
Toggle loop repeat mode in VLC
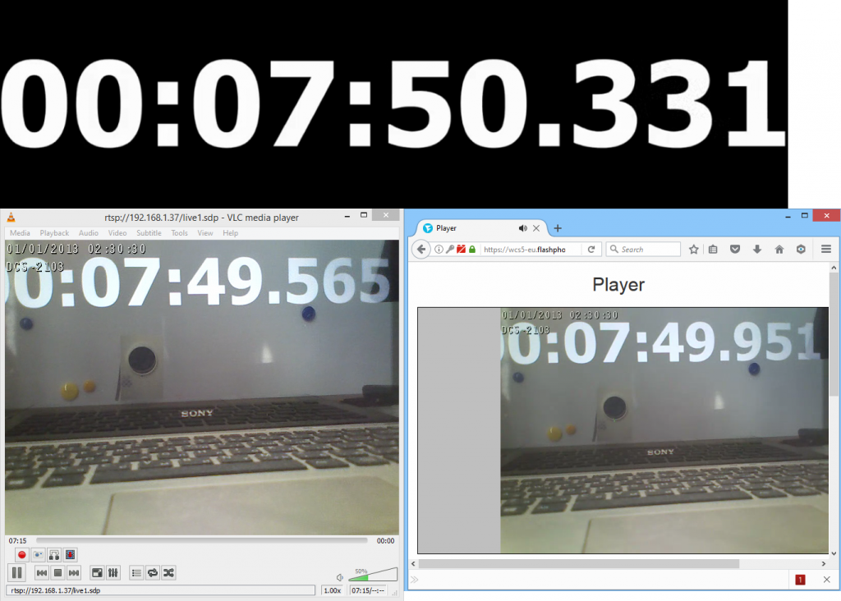152,572
